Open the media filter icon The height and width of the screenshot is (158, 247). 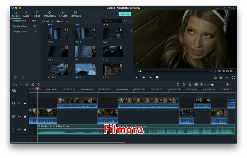[x=125, y=21]
